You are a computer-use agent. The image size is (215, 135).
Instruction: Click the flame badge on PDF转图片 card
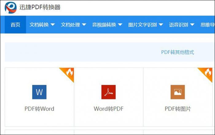pos(207,72)
